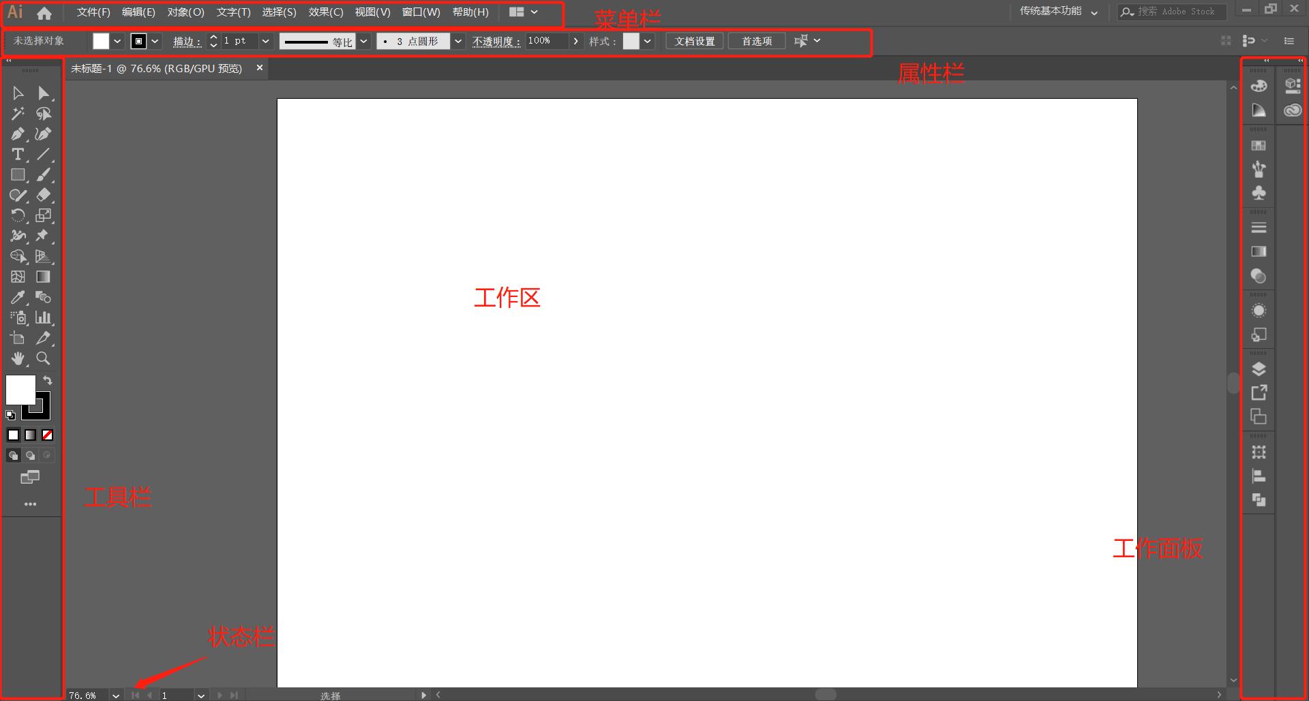Open the brush definition 3 点圆形 dropdown
Image resolution: width=1309 pixels, height=701 pixels.
coord(458,42)
